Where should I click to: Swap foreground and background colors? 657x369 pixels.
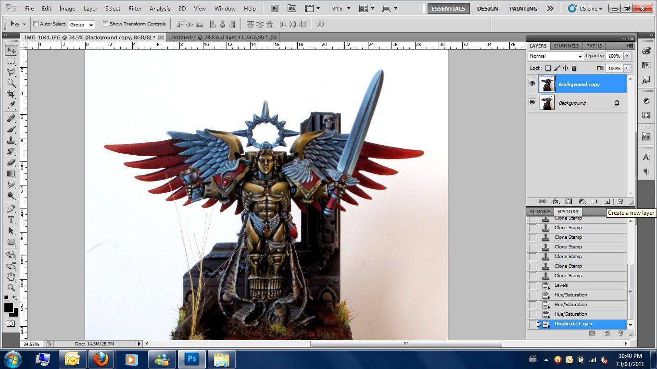point(15,299)
